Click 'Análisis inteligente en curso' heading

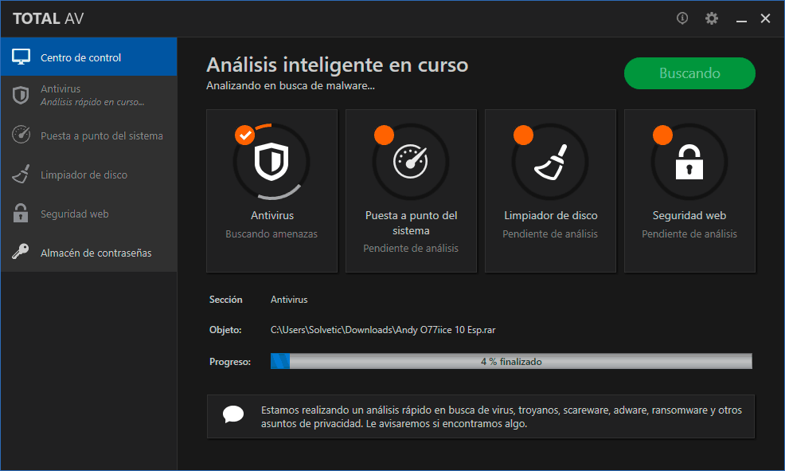[x=338, y=65]
